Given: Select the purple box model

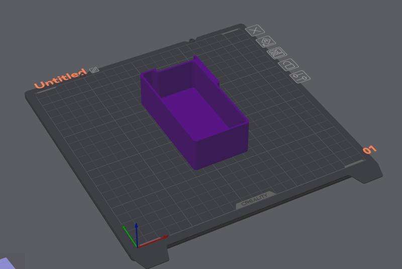Looking at the screenshot, I should [x=195, y=112].
